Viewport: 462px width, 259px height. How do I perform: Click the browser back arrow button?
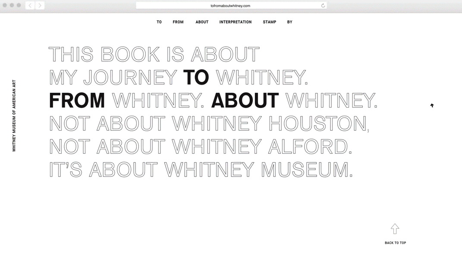(x=30, y=5)
